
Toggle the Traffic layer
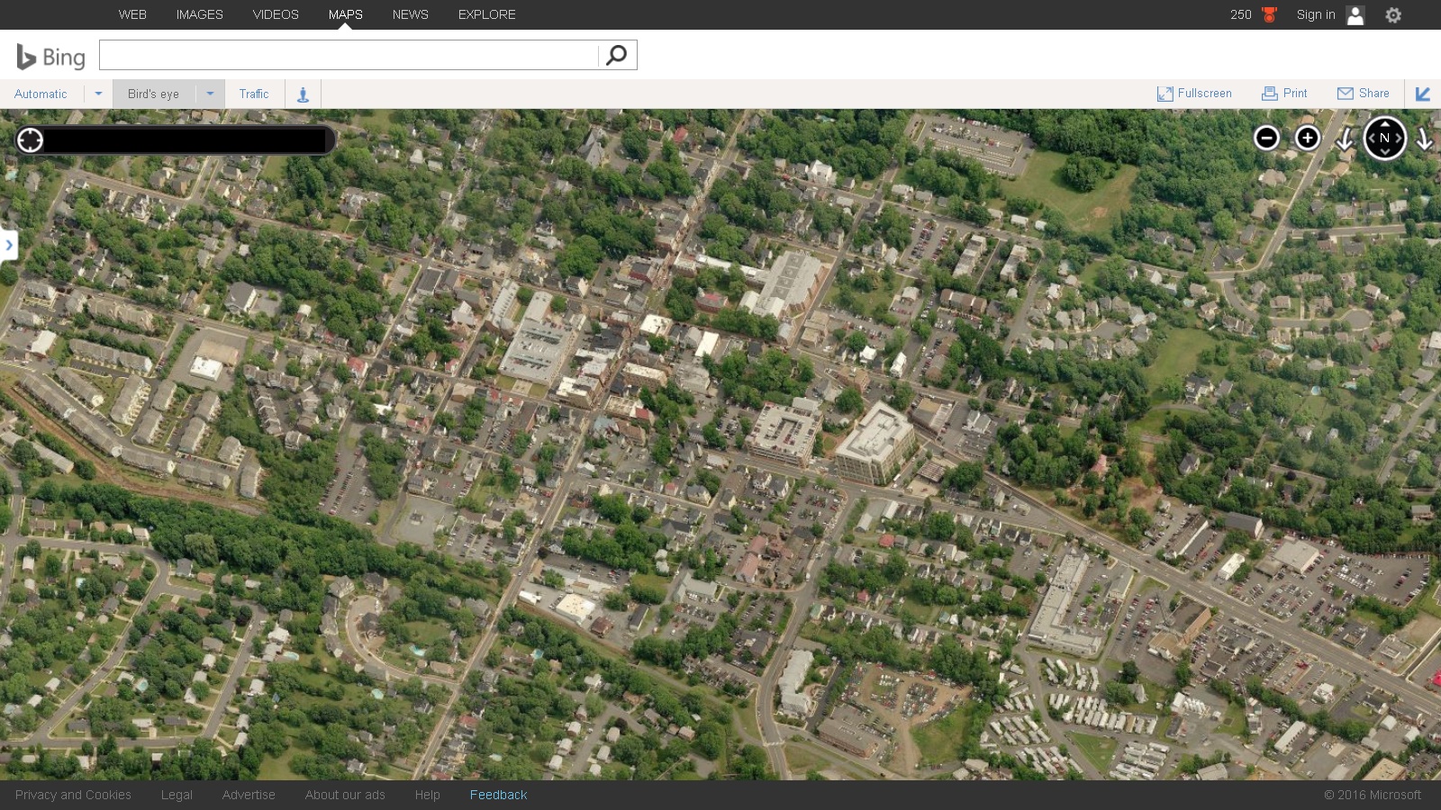click(254, 94)
